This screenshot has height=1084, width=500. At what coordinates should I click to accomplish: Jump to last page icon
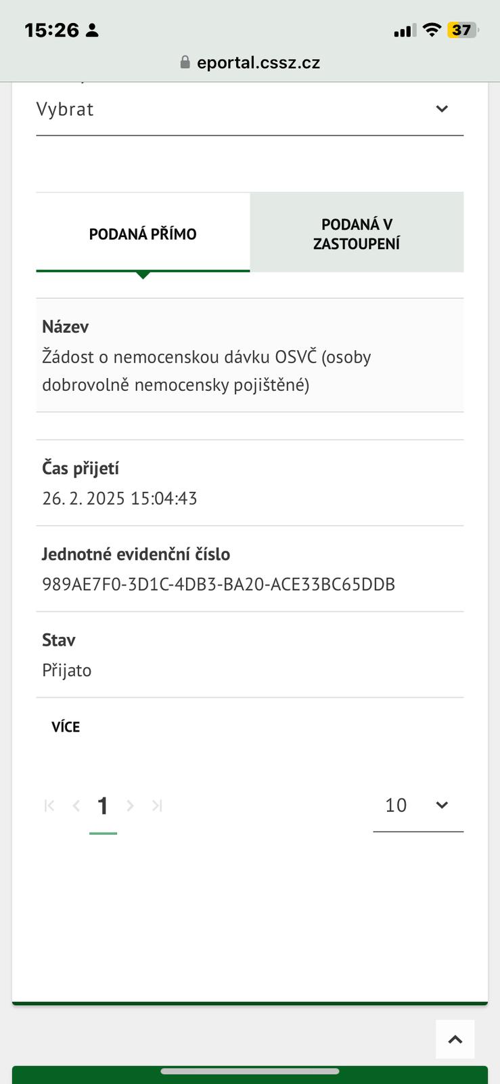157,806
